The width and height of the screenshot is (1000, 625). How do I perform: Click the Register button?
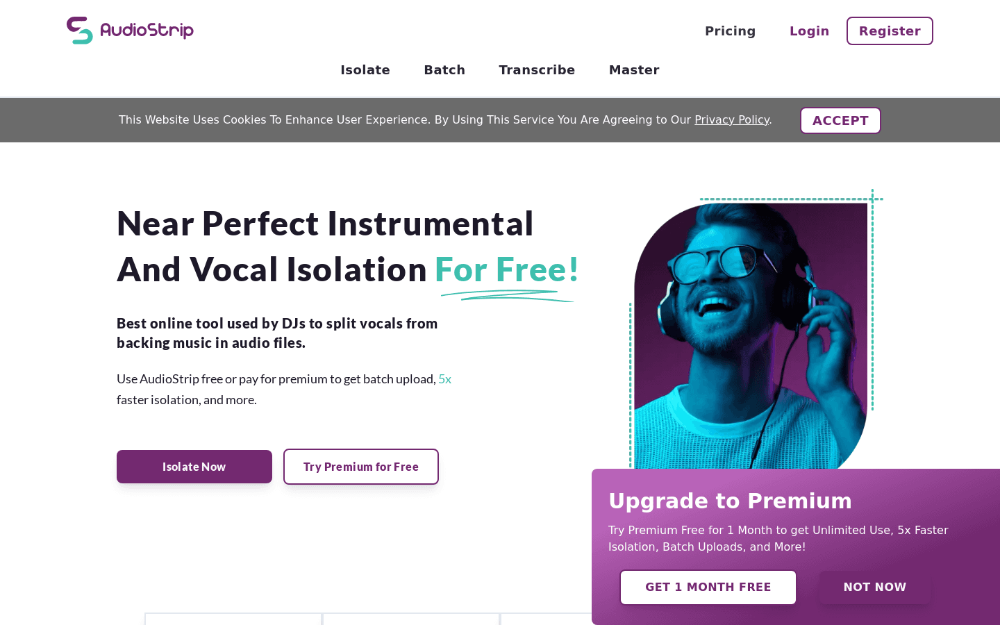890,31
